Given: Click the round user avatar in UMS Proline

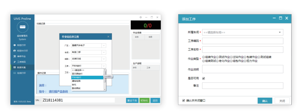Looking at the screenshot, I should (22, 27).
